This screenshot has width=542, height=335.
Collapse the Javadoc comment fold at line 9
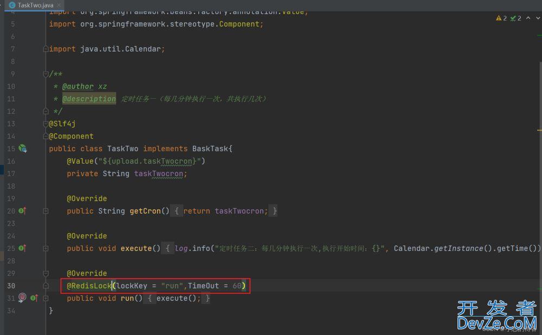pos(46,74)
